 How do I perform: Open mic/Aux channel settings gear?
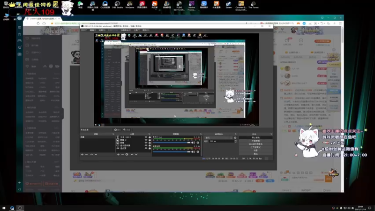[198, 143]
